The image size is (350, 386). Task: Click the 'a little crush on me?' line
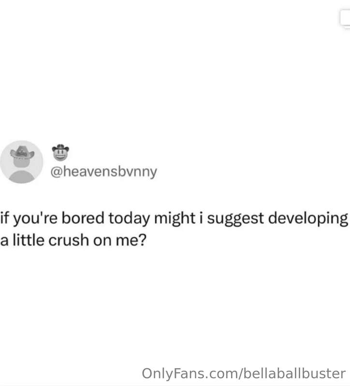coord(73,240)
